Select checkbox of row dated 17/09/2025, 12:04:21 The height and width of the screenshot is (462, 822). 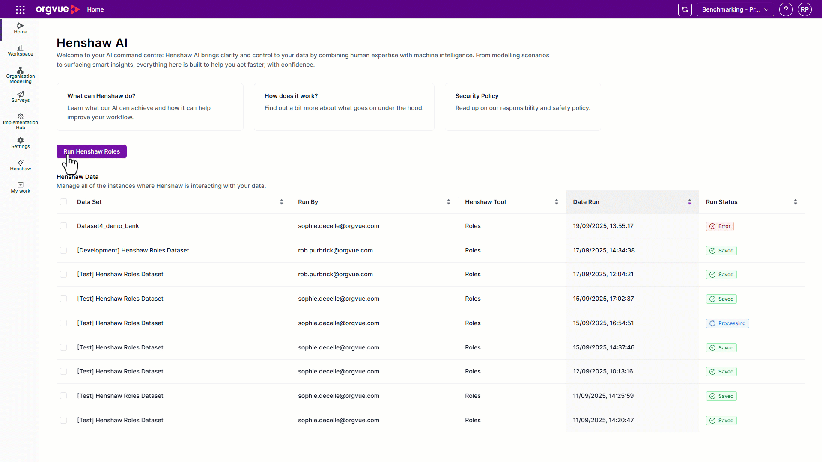63,274
